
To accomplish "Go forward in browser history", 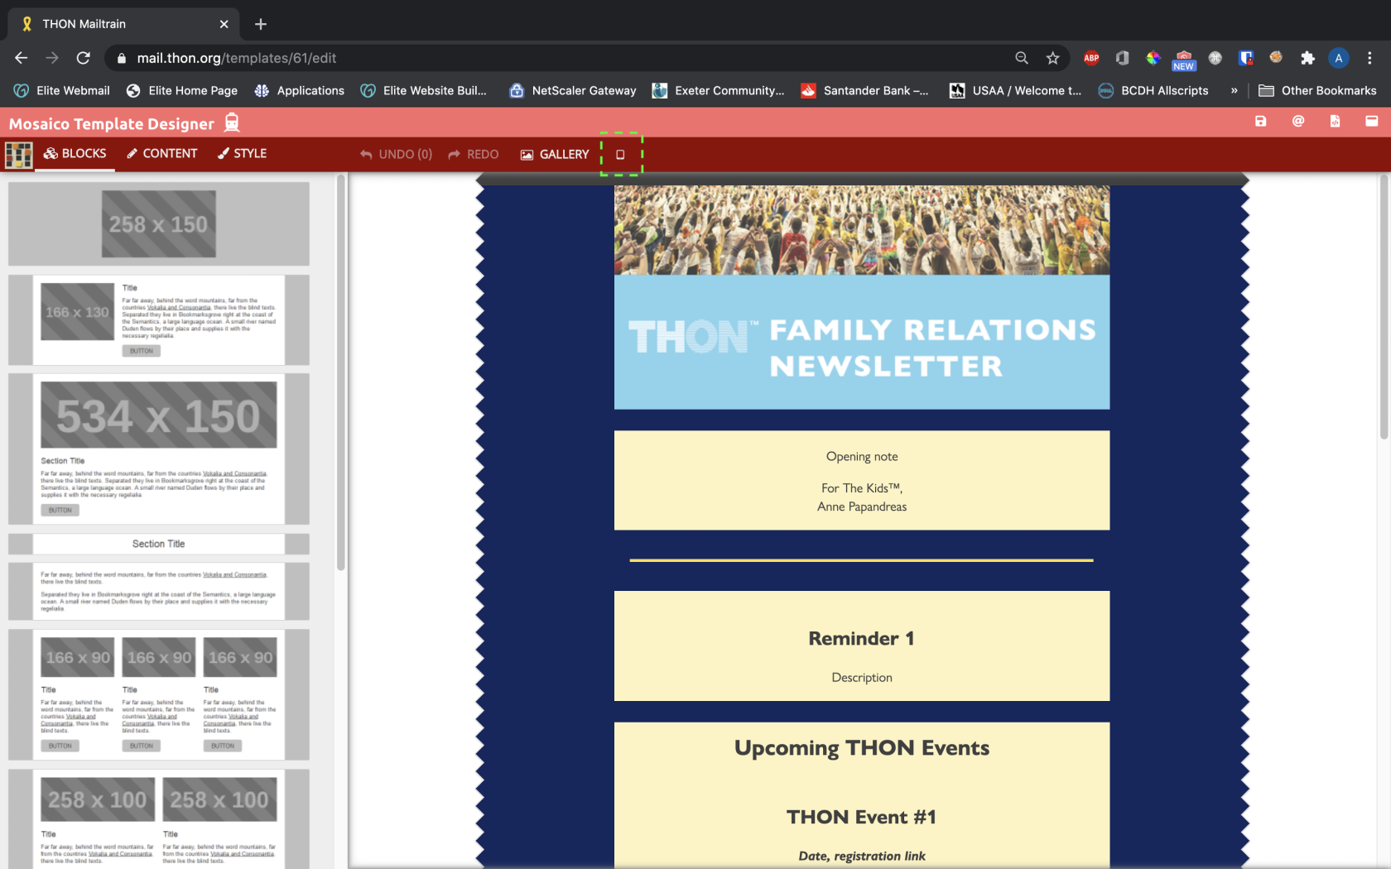I will tap(52, 58).
